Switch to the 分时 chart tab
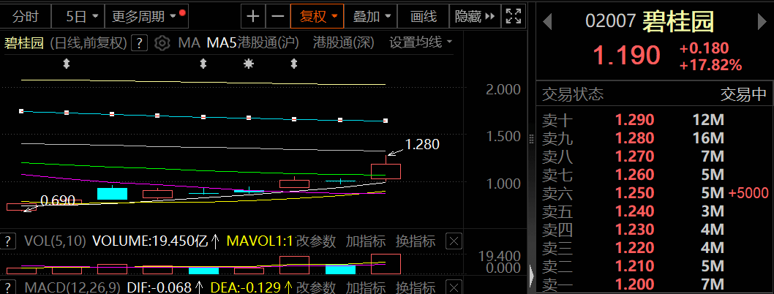774x294 pixels. coord(26,15)
